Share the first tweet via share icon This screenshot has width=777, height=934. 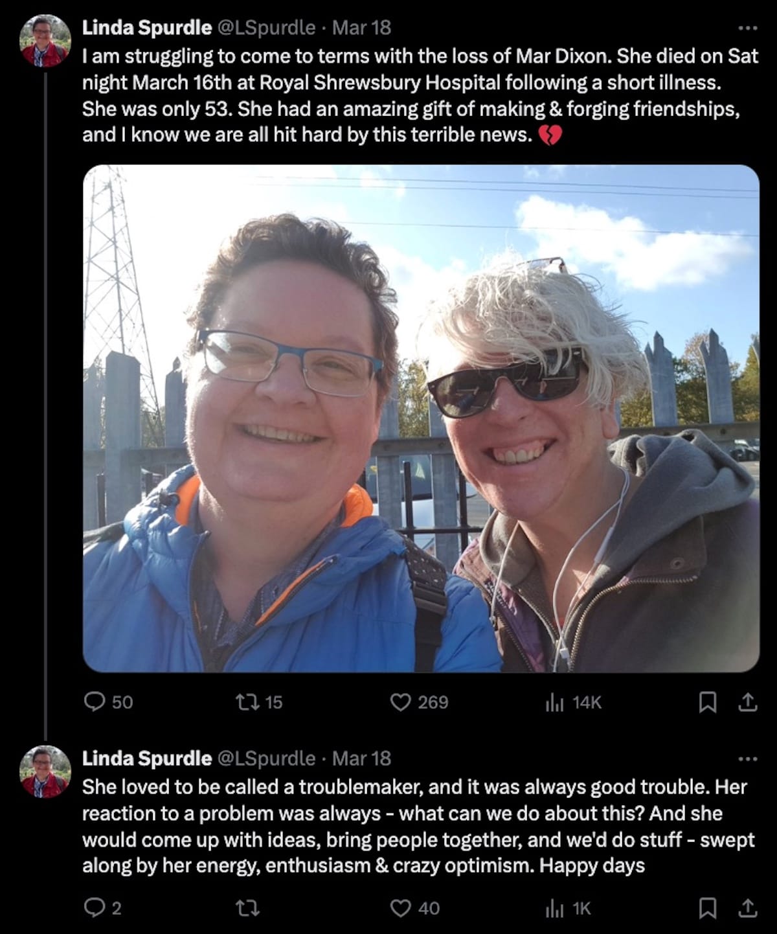(747, 702)
